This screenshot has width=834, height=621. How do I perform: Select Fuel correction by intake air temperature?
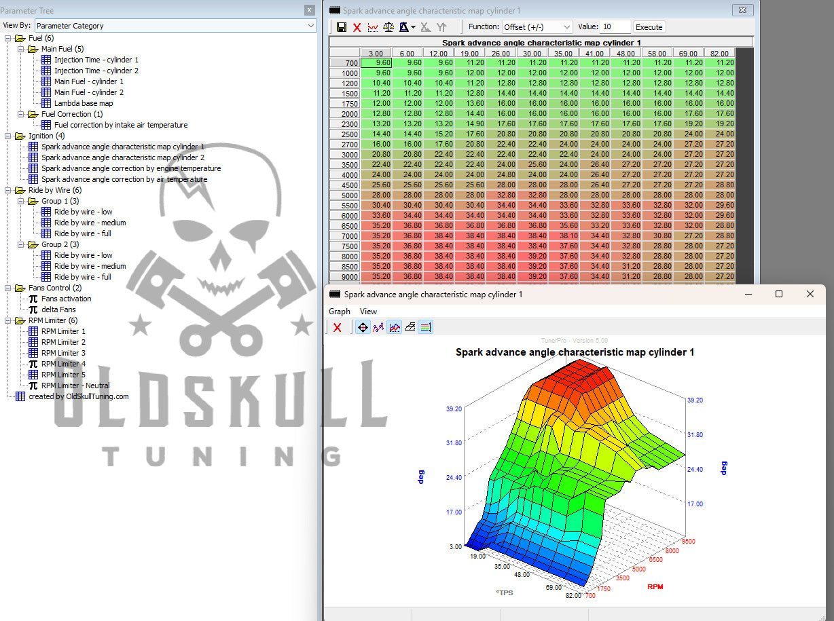click(x=121, y=125)
